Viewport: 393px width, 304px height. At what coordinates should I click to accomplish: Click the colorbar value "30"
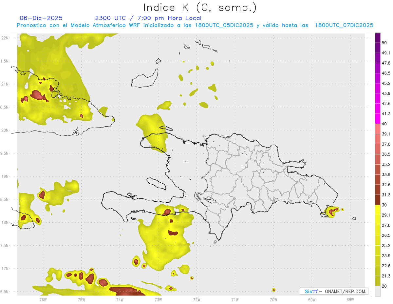pyautogui.click(x=384, y=205)
